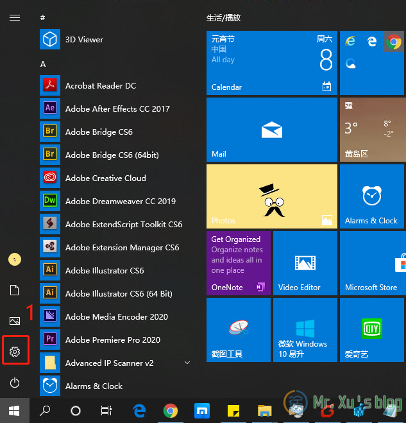
Task: Open the Photos tile
Action: click(x=272, y=196)
